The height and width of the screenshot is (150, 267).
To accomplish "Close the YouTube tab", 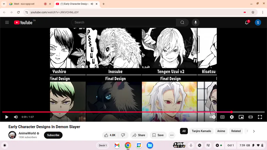I will click(x=96, y=4).
